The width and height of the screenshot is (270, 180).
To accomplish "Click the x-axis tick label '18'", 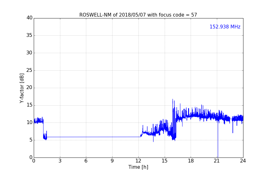I will click(x=191, y=161).
